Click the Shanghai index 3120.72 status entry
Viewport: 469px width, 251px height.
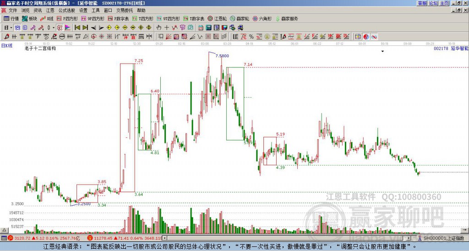44,238
